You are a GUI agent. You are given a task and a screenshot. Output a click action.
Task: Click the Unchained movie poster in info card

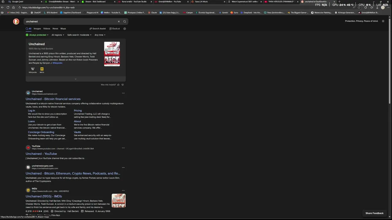point(112,54)
